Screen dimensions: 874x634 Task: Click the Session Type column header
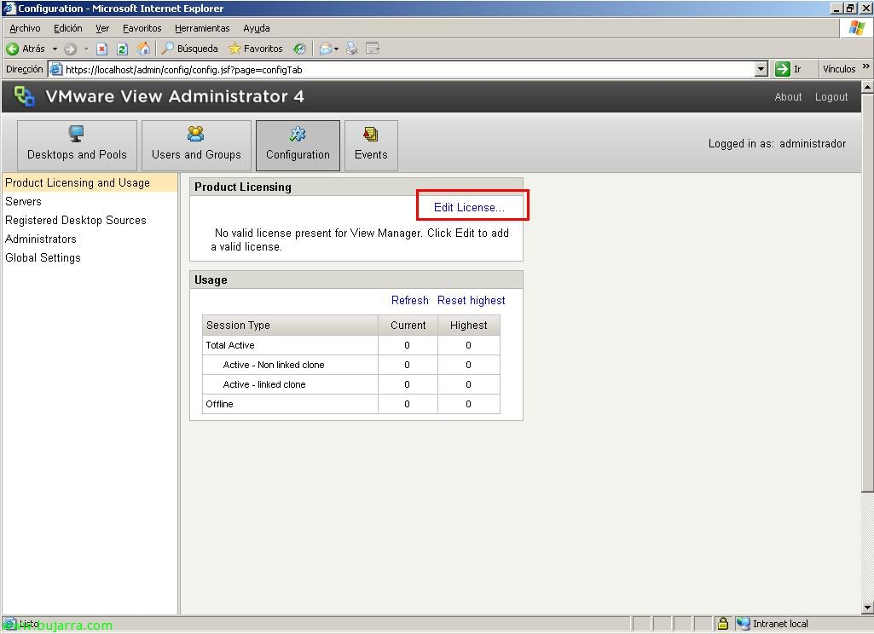point(290,326)
